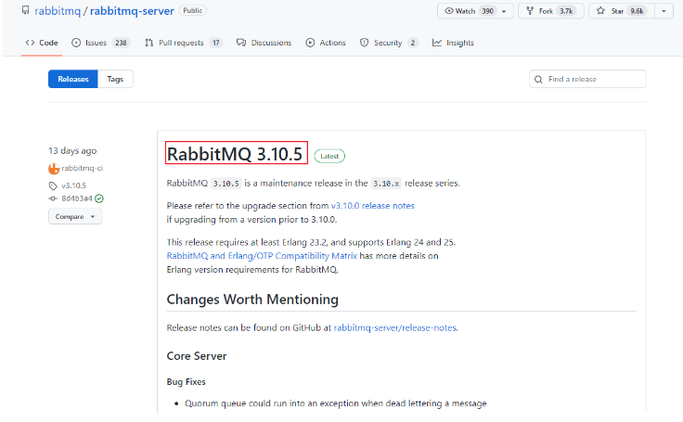Open the RabbitMQ 3.10.5 release title

pyautogui.click(x=235, y=154)
